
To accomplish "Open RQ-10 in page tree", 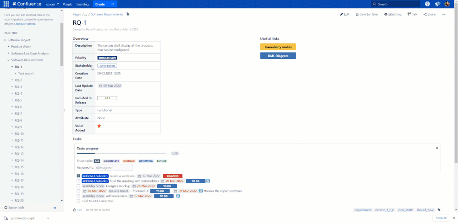I will coord(19,133).
